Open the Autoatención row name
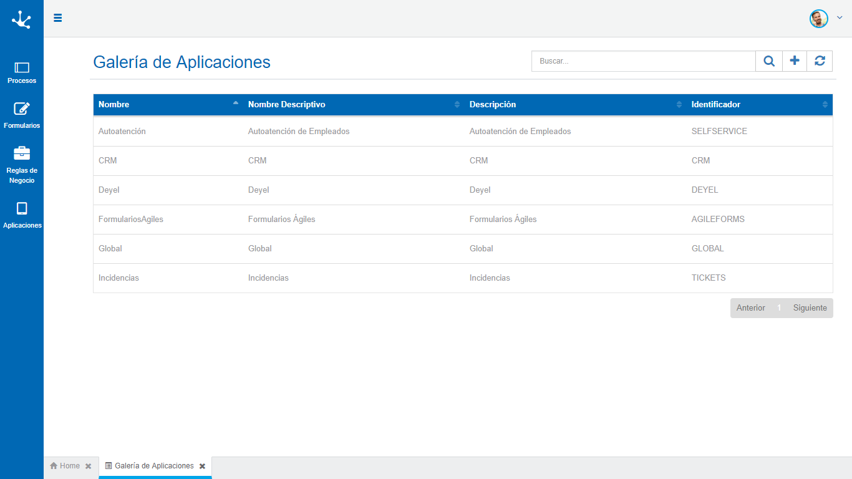 pos(122,132)
